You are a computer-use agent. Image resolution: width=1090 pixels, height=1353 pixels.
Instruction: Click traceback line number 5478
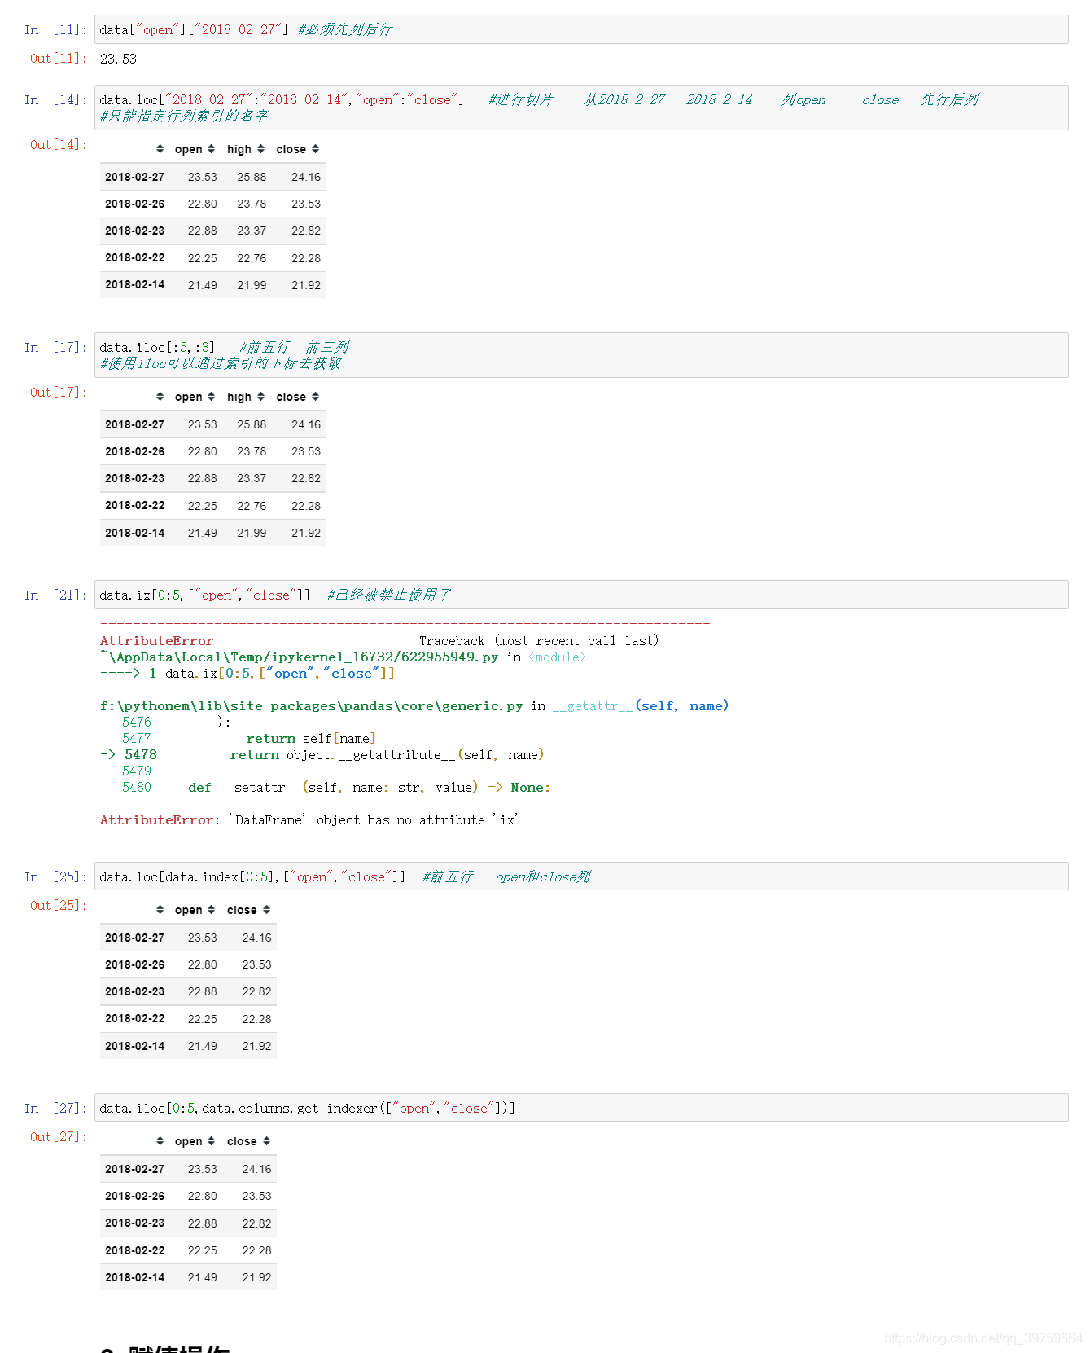click(x=140, y=755)
